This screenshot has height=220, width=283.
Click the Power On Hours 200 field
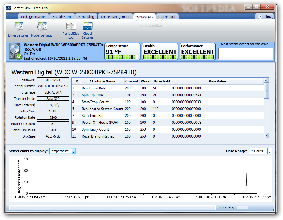point(53,130)
